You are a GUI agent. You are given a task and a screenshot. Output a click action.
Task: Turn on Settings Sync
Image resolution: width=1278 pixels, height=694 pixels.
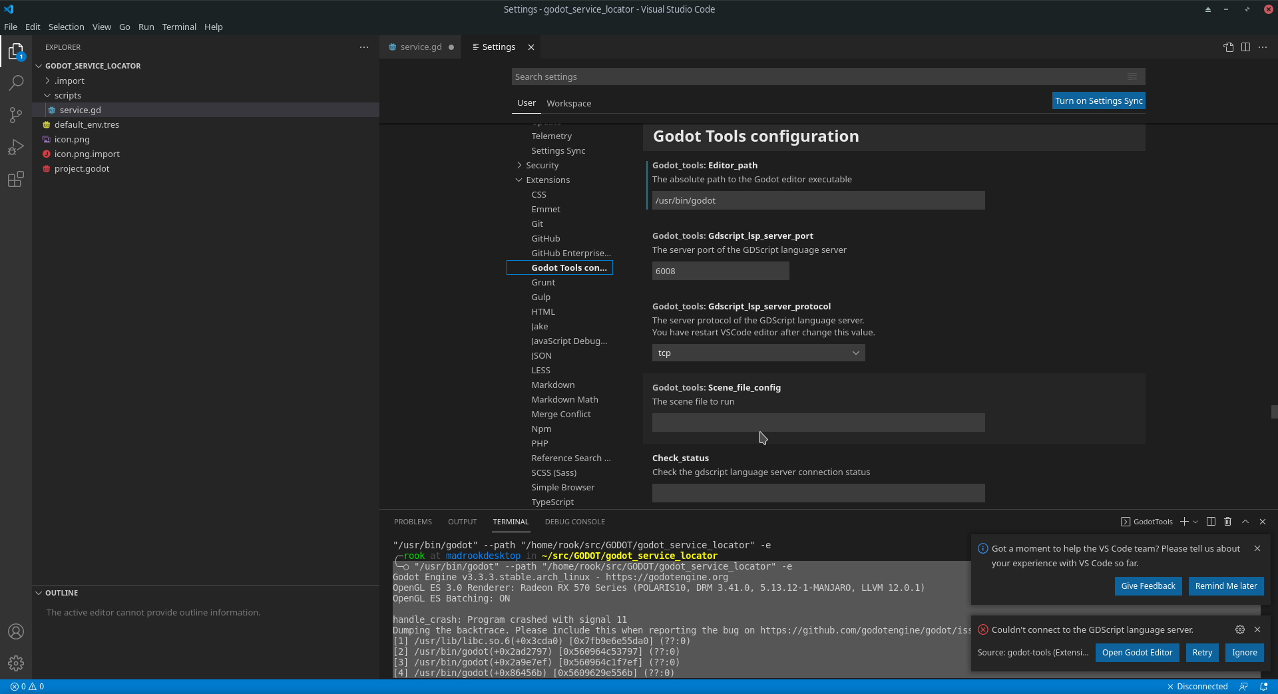click(x=1098, y=100)
